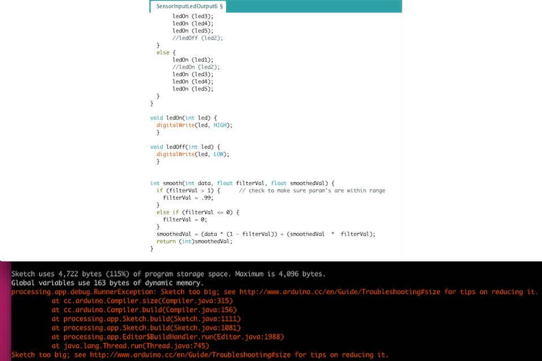The width and height of the screenshot is (542, 361).
Task: Click the 'if (filterVal > 1) {' condition
Action: [x=188, y=191]
